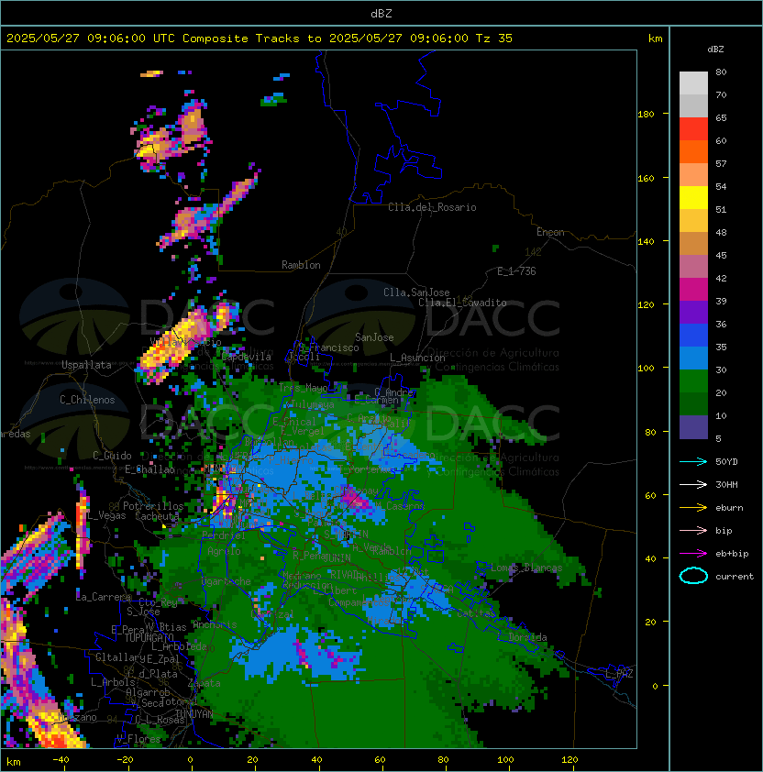
Task: Click the '140' tick on vertical km axis
Action: [646, 242]
